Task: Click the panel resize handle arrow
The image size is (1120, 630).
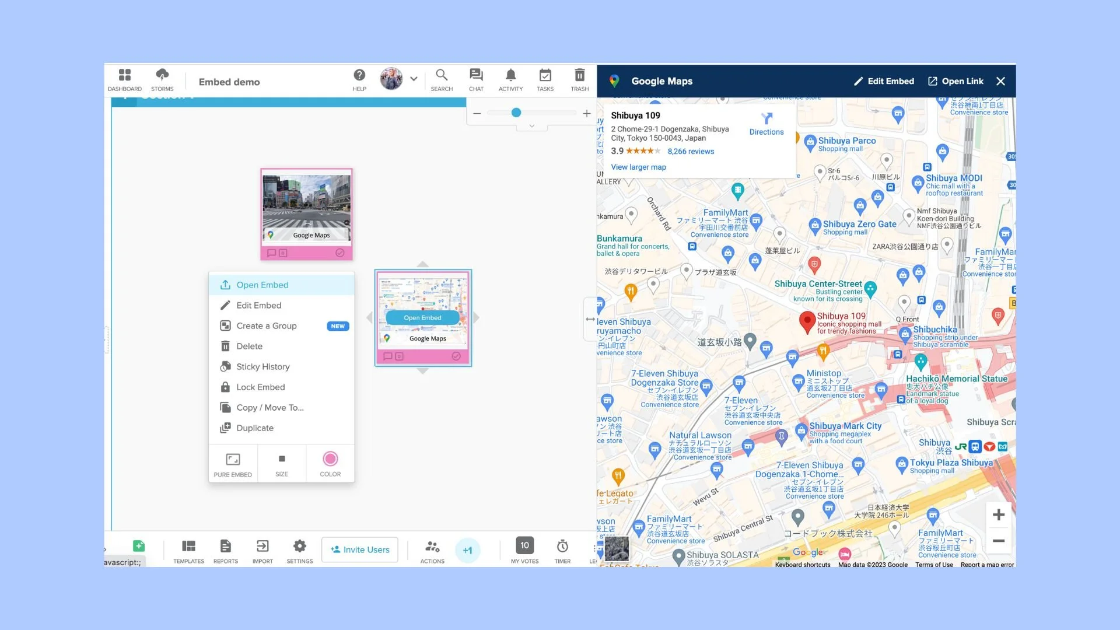Action: point(590,319)
